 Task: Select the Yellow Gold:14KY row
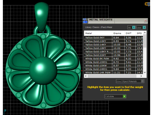click(x=113, y=44)
